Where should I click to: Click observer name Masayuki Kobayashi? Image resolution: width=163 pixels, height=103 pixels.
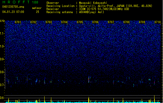(x=93, y=3)
